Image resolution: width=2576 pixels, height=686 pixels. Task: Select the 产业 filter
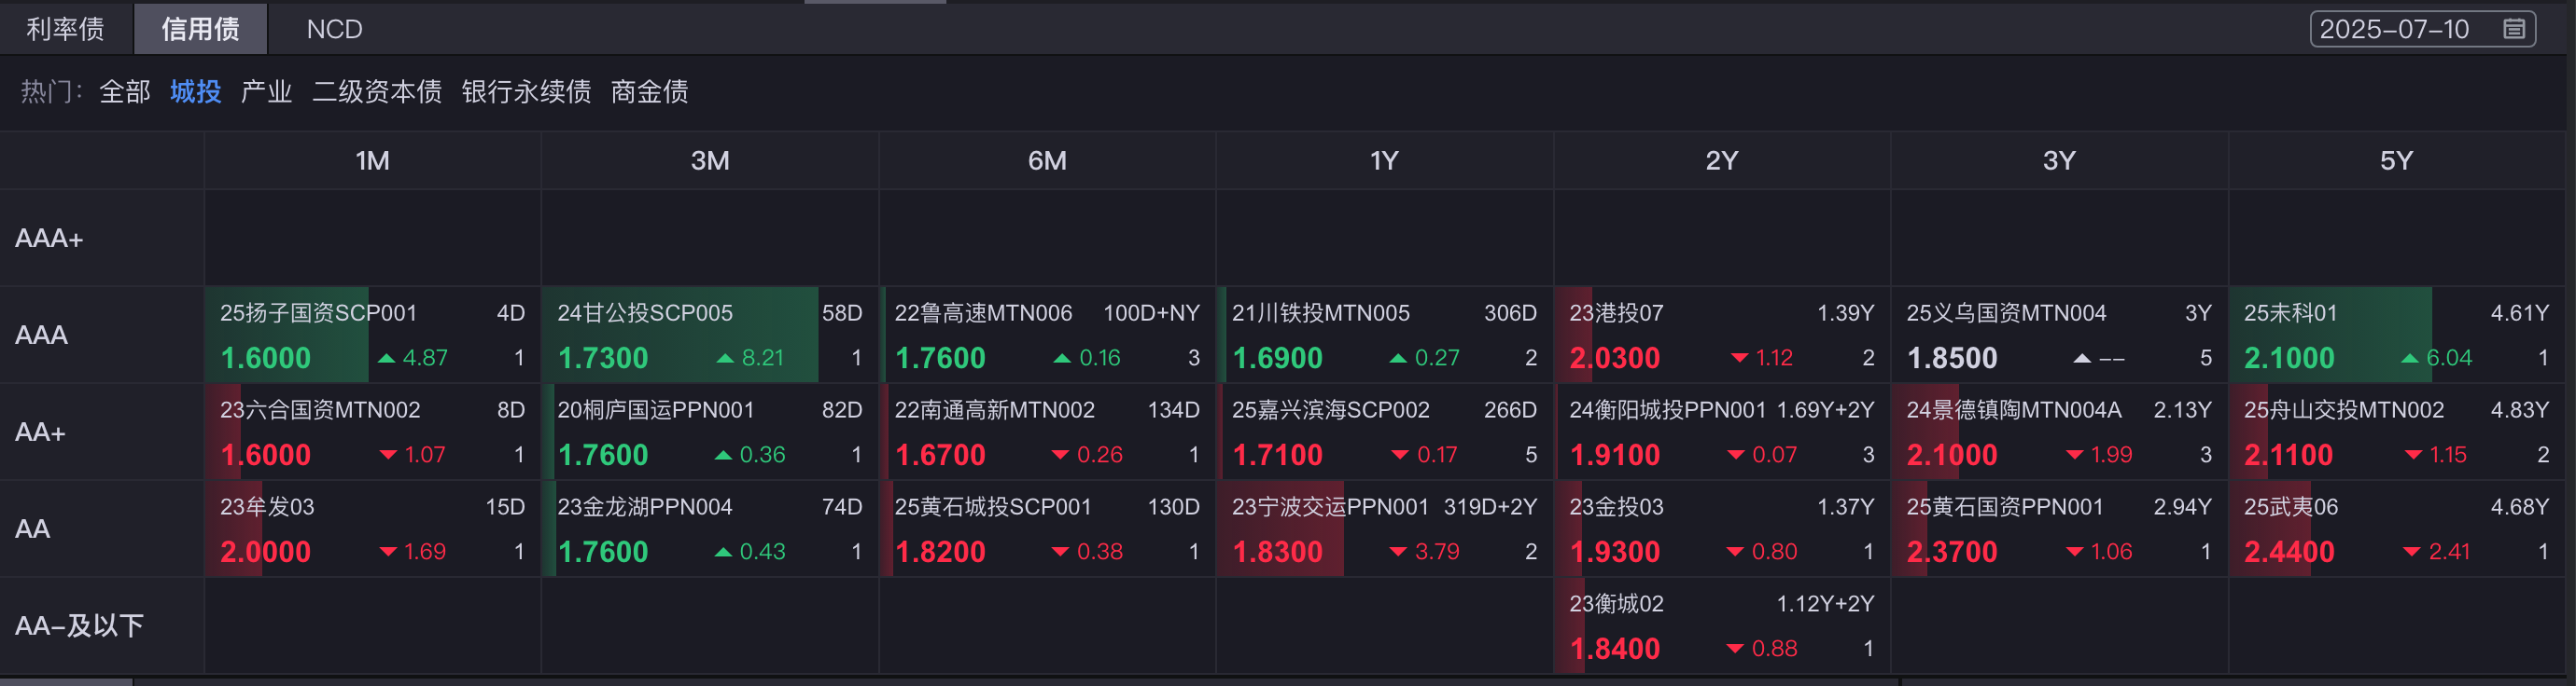pos(266,92)
